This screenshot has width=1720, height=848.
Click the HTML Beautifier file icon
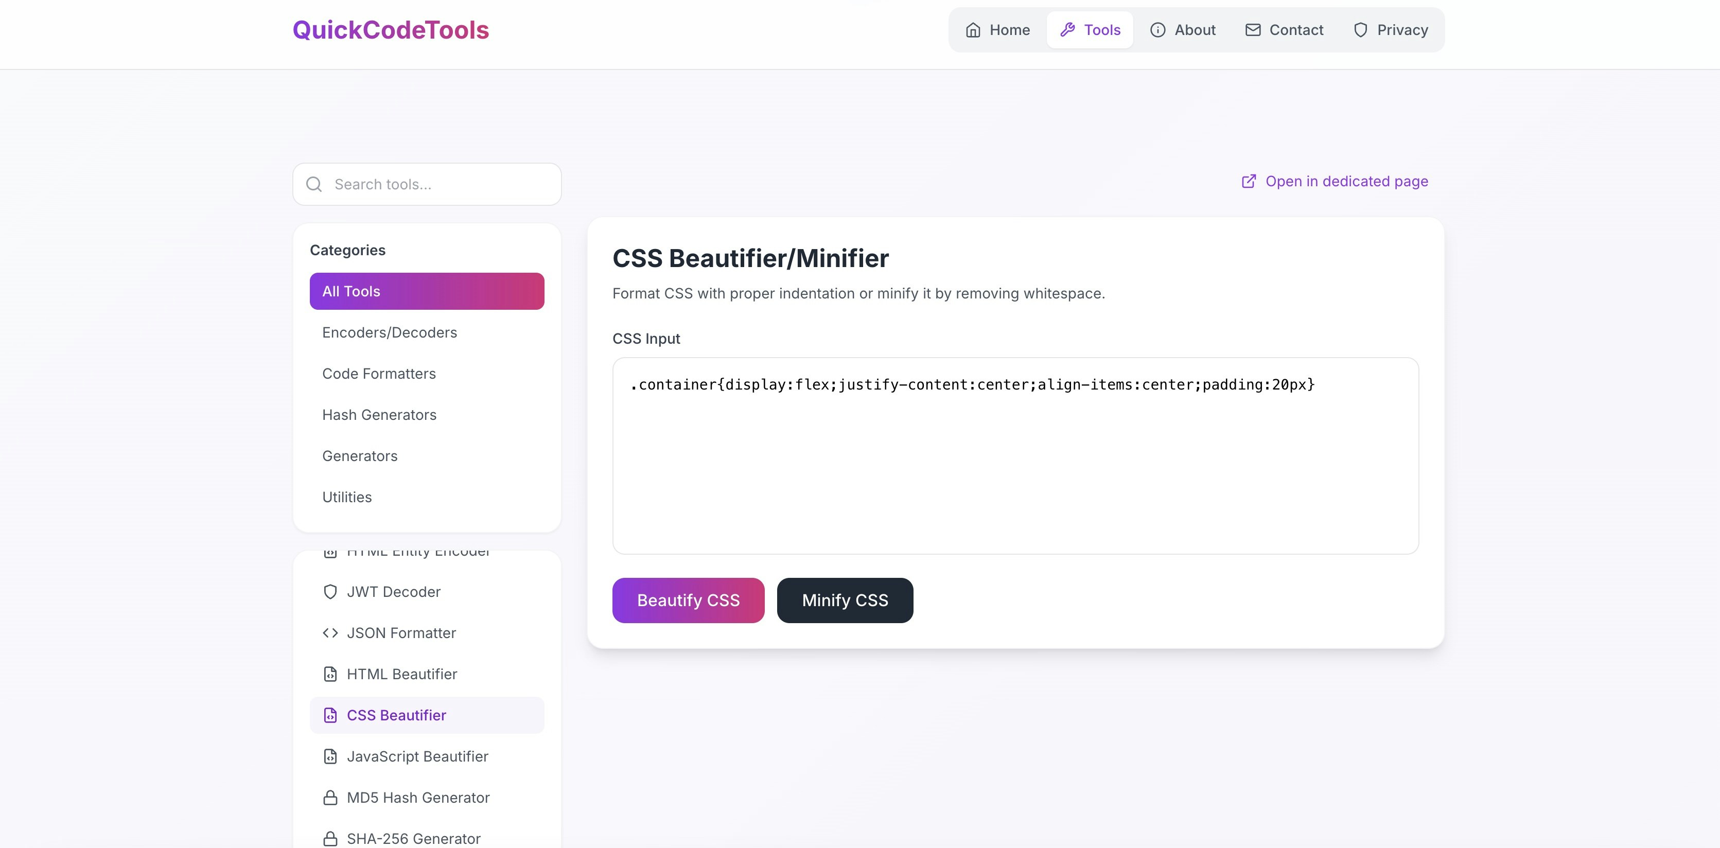click(330, 674)
